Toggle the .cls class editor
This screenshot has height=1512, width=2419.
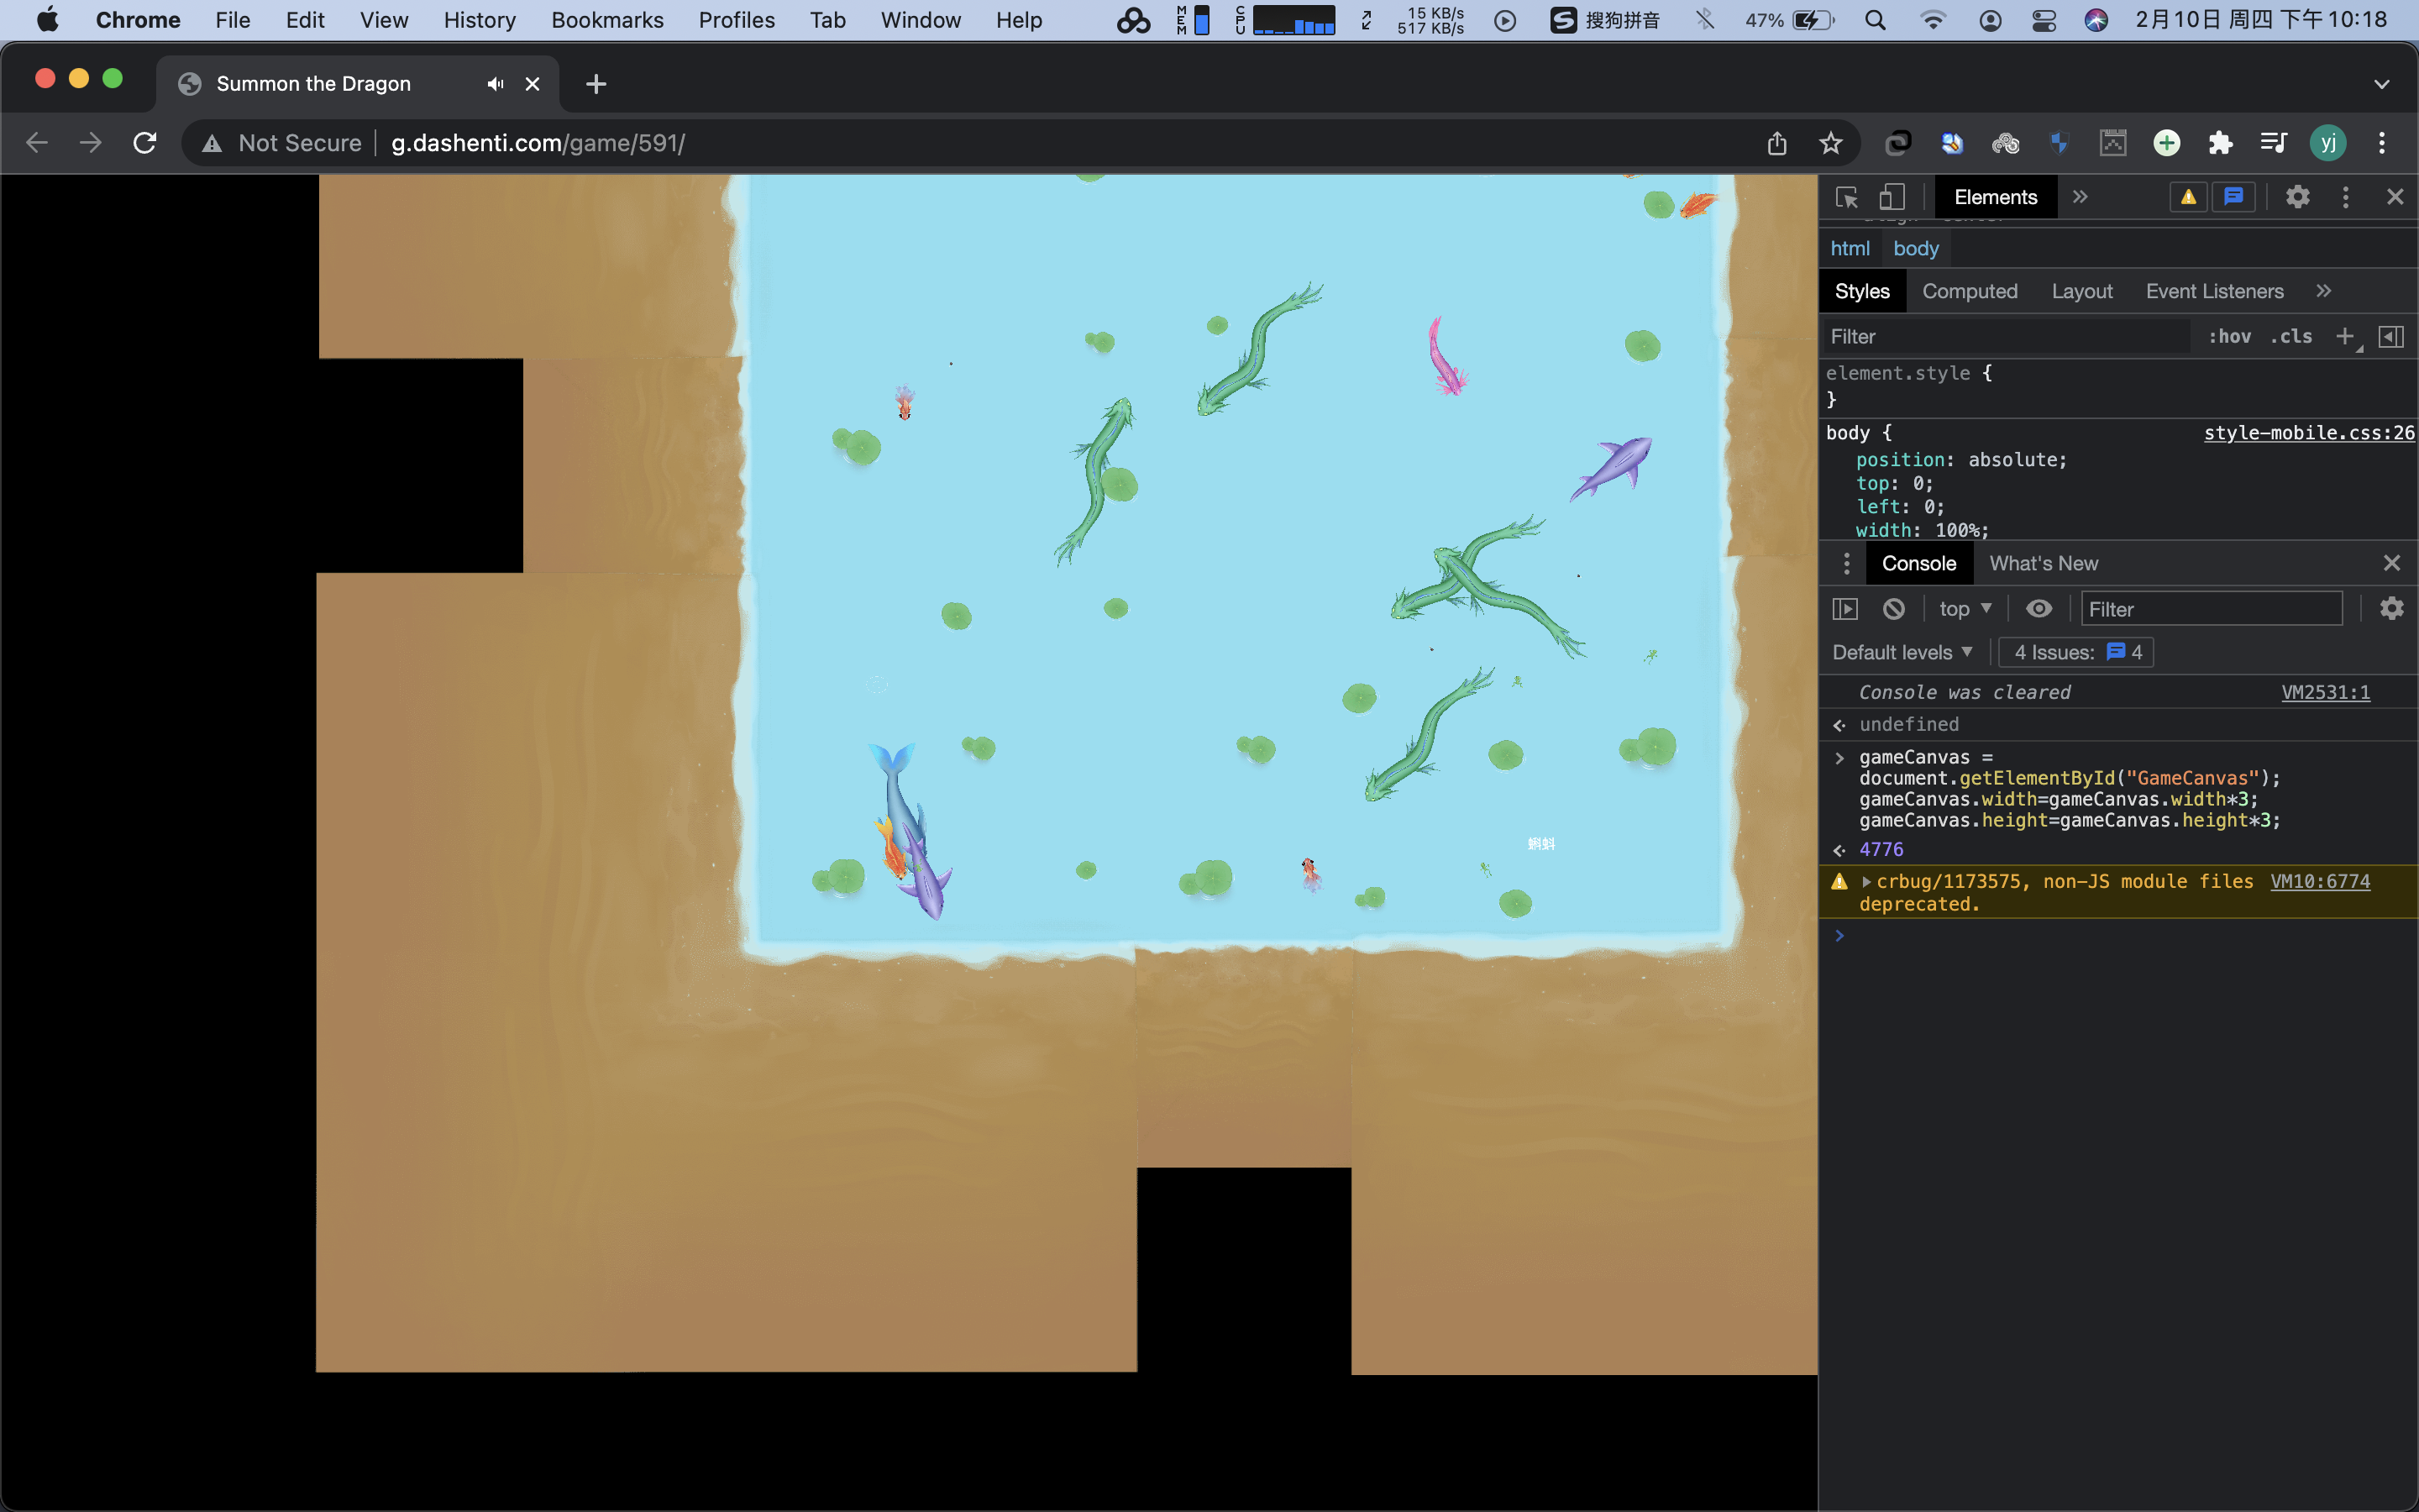tap(2291, 336)
